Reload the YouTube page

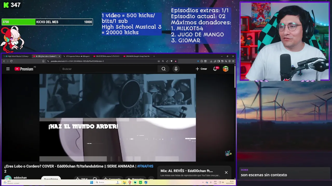coord(11,61)
